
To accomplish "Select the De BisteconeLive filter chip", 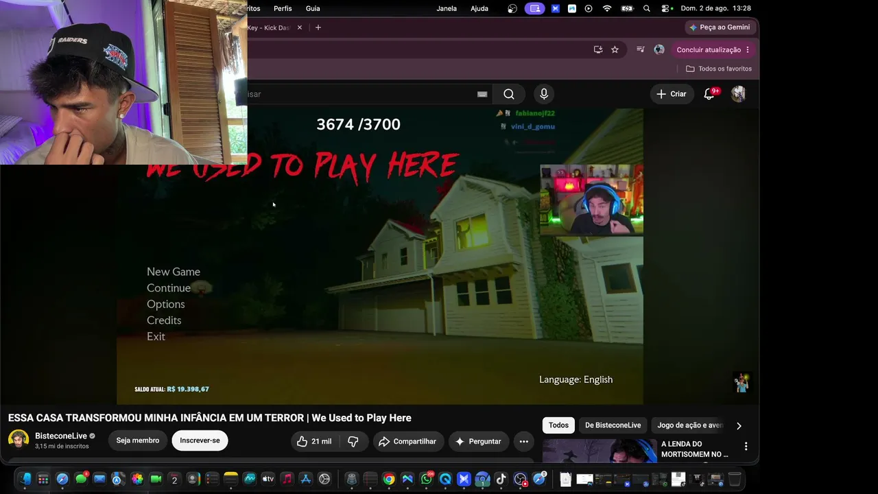I will point(613,425).
